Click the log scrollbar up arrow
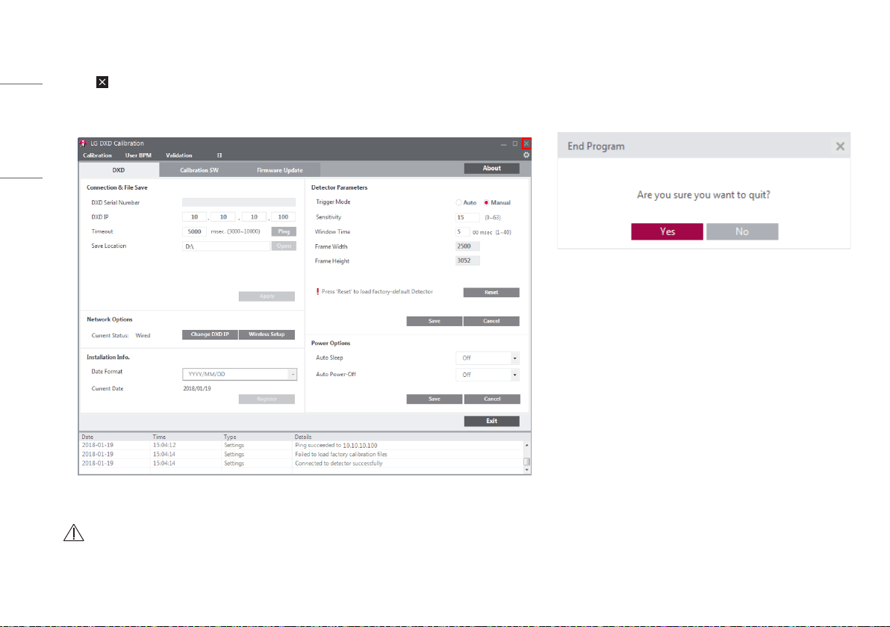Viewport: 890px width, 627px height. [x=526, y=446]
